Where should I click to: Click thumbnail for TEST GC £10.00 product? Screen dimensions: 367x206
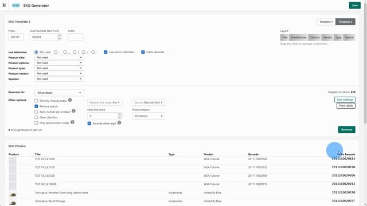coord(13,161)
